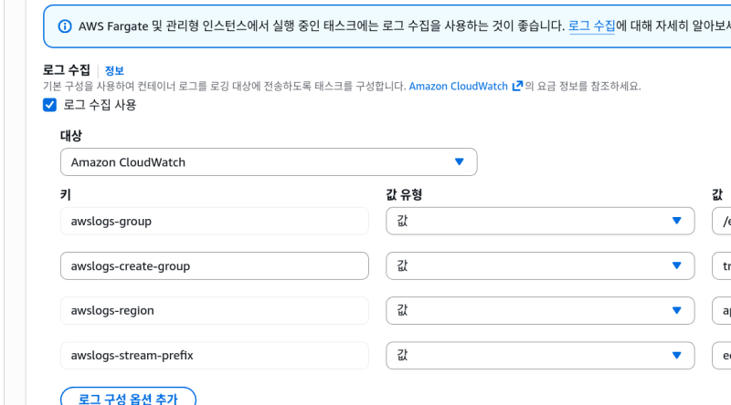Image resolution: width=731 pixels, height=405 pixels.
Task: Click the 로그 구성 옵션 추가 button
Action: pos(128,398)
